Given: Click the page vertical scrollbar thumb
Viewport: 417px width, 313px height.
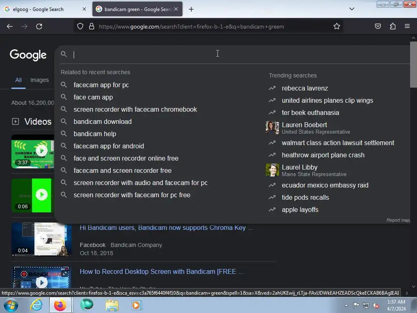Looking at the screenshot, I should click(414, 64).
